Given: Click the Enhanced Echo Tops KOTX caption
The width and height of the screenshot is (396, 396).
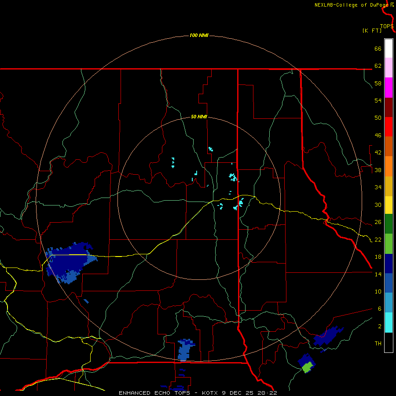Looking at the screenshot, I should [198, 393].
